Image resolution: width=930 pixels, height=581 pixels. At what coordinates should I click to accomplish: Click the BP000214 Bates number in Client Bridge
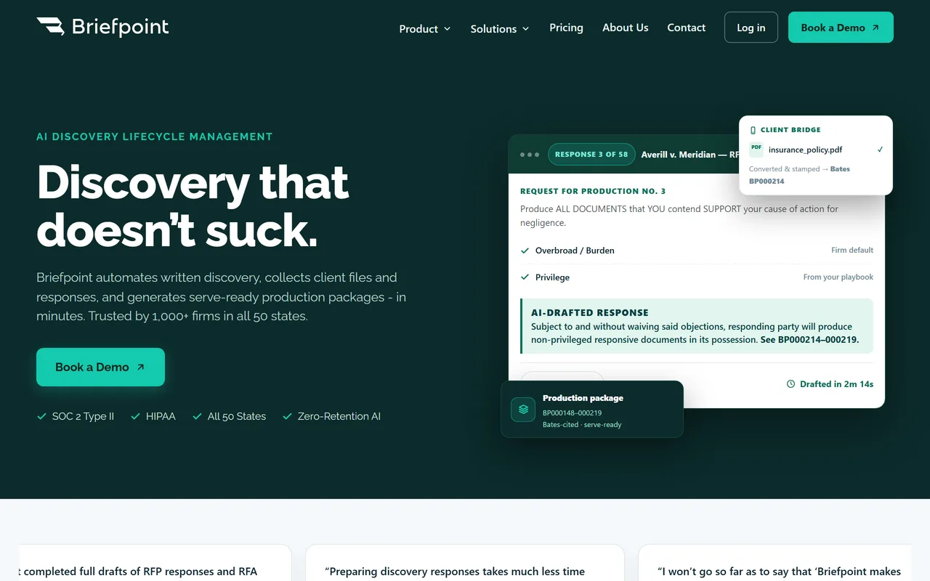click(x=767, y=181)
